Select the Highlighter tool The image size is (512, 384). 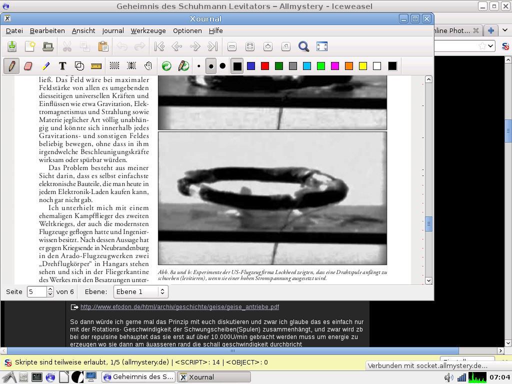pos(45,66)
